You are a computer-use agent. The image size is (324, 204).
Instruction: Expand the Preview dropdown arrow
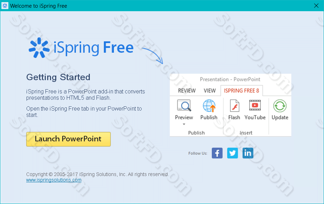[184, 124]
